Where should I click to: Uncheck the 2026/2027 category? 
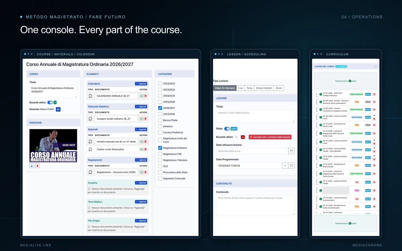[160, 108]
